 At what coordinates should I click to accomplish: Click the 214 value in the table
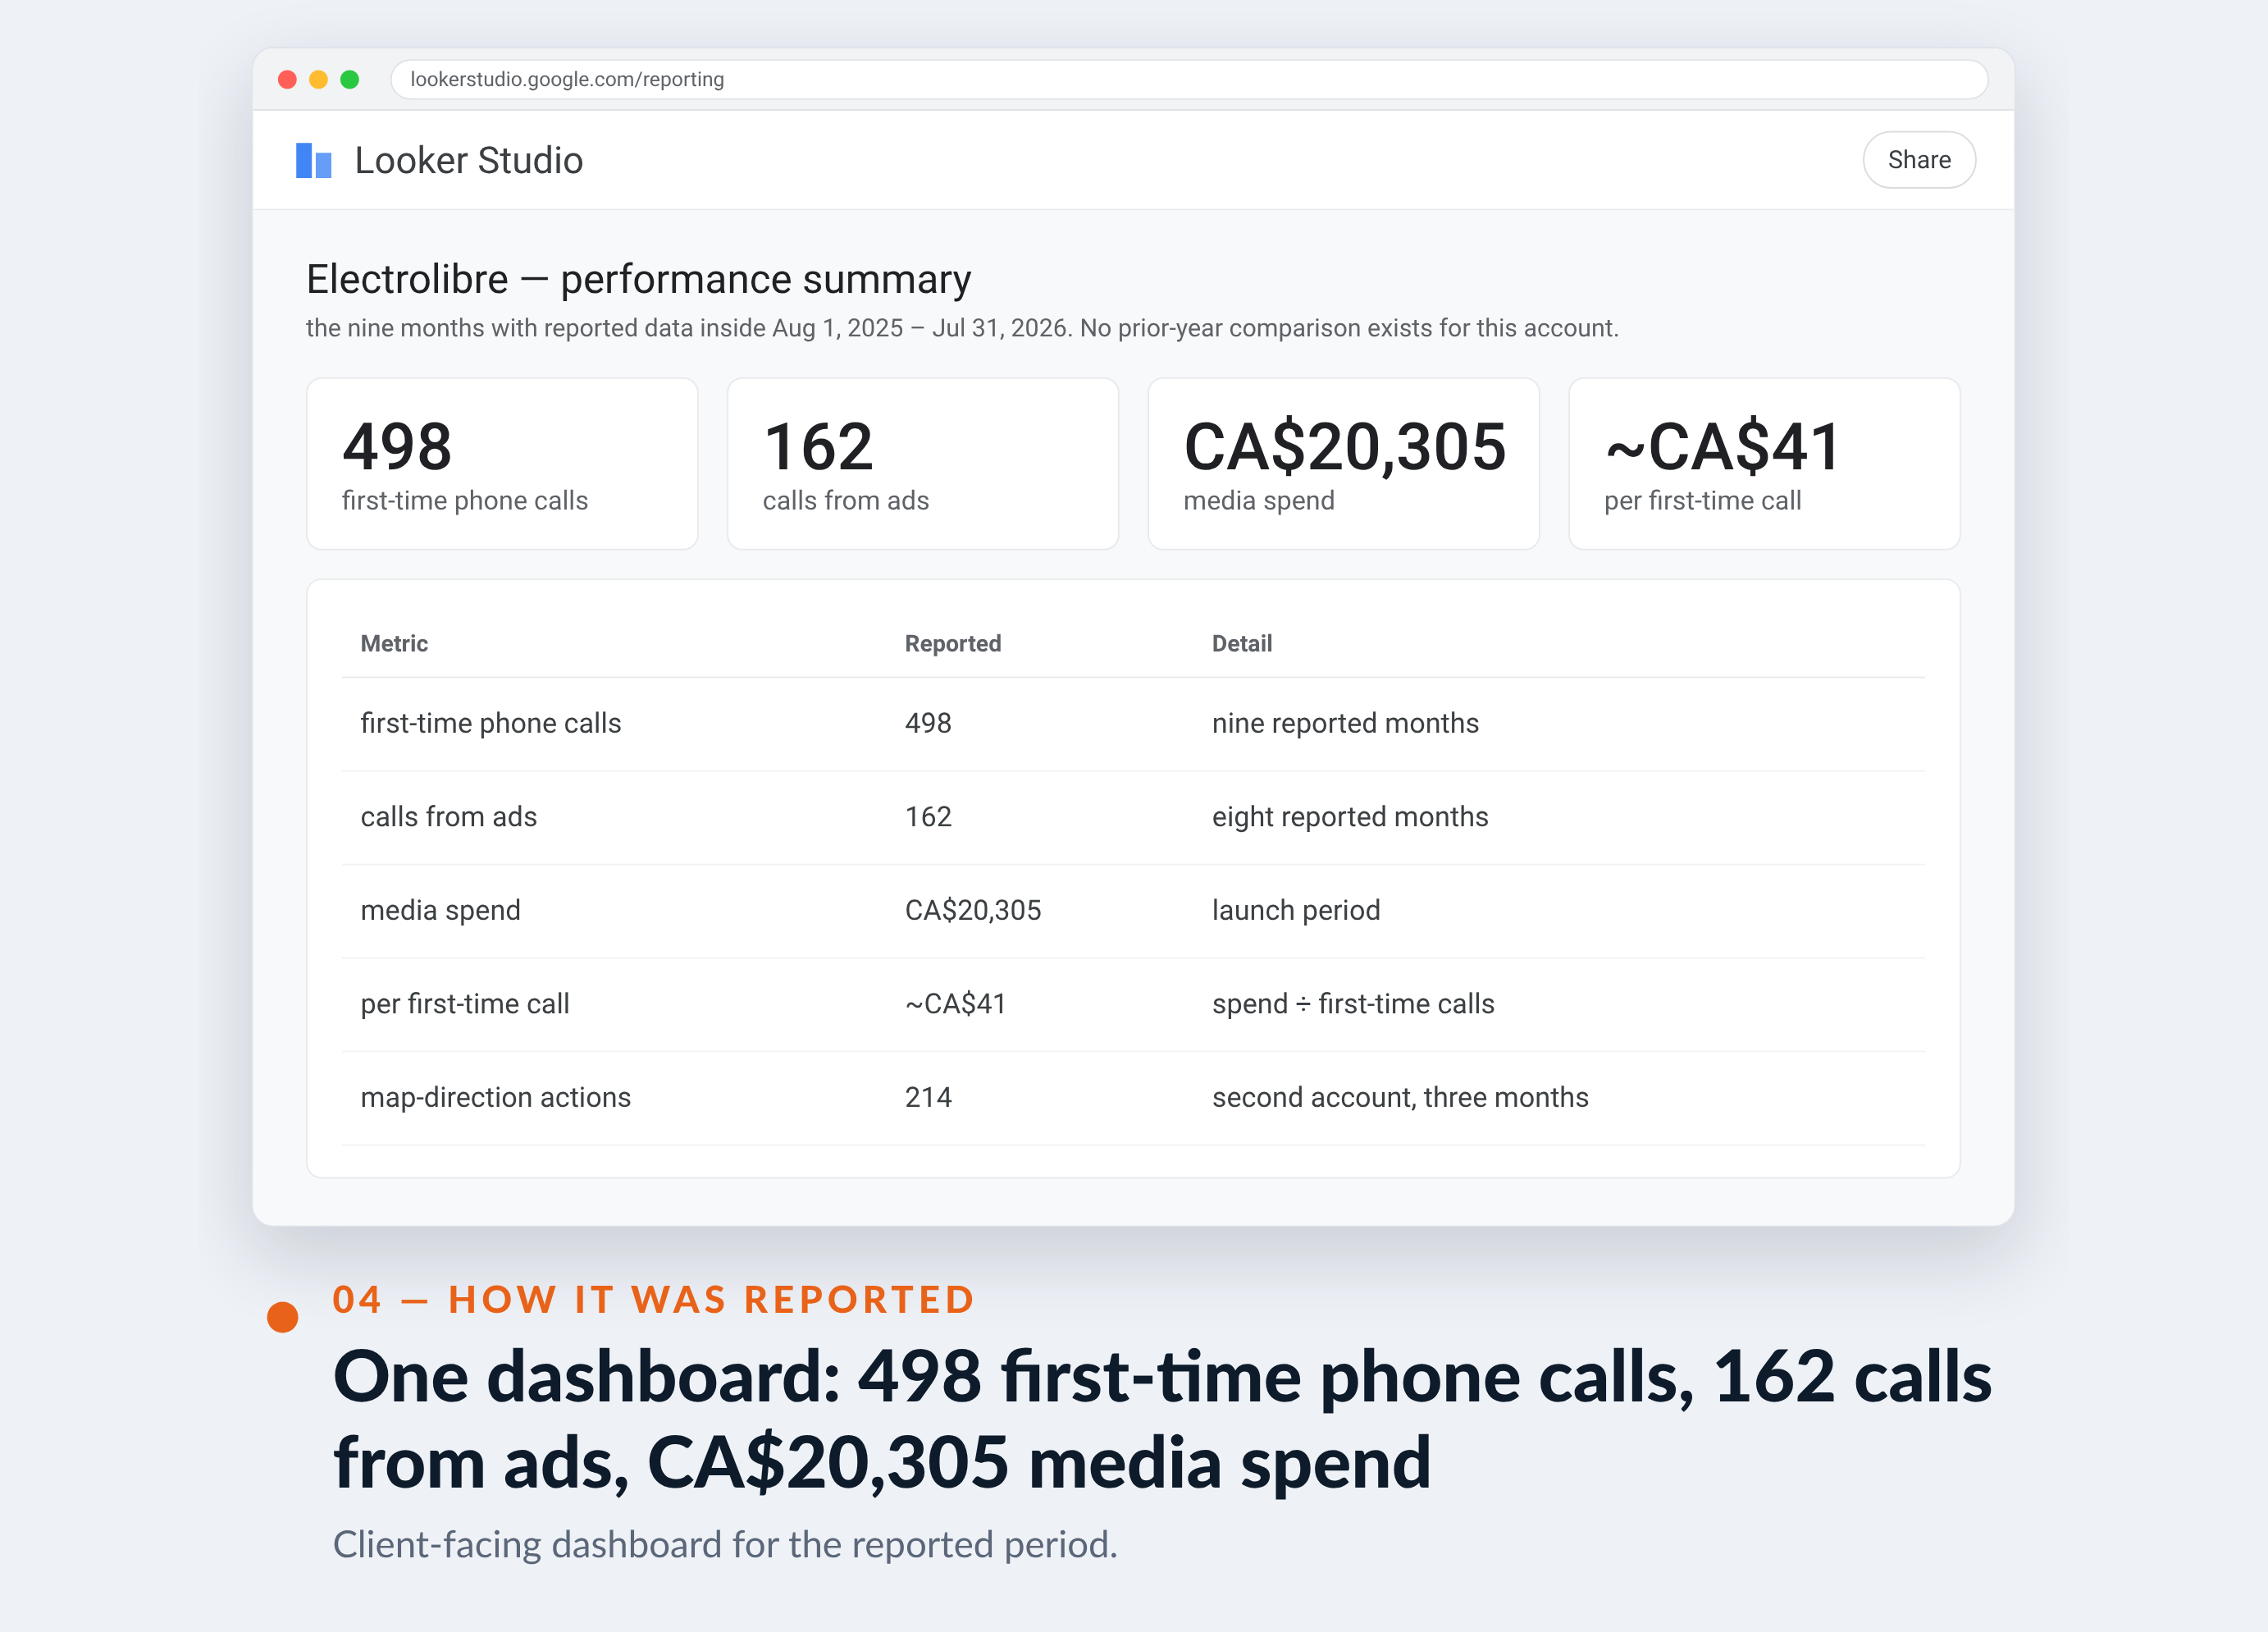click(x=927, y=1098)
